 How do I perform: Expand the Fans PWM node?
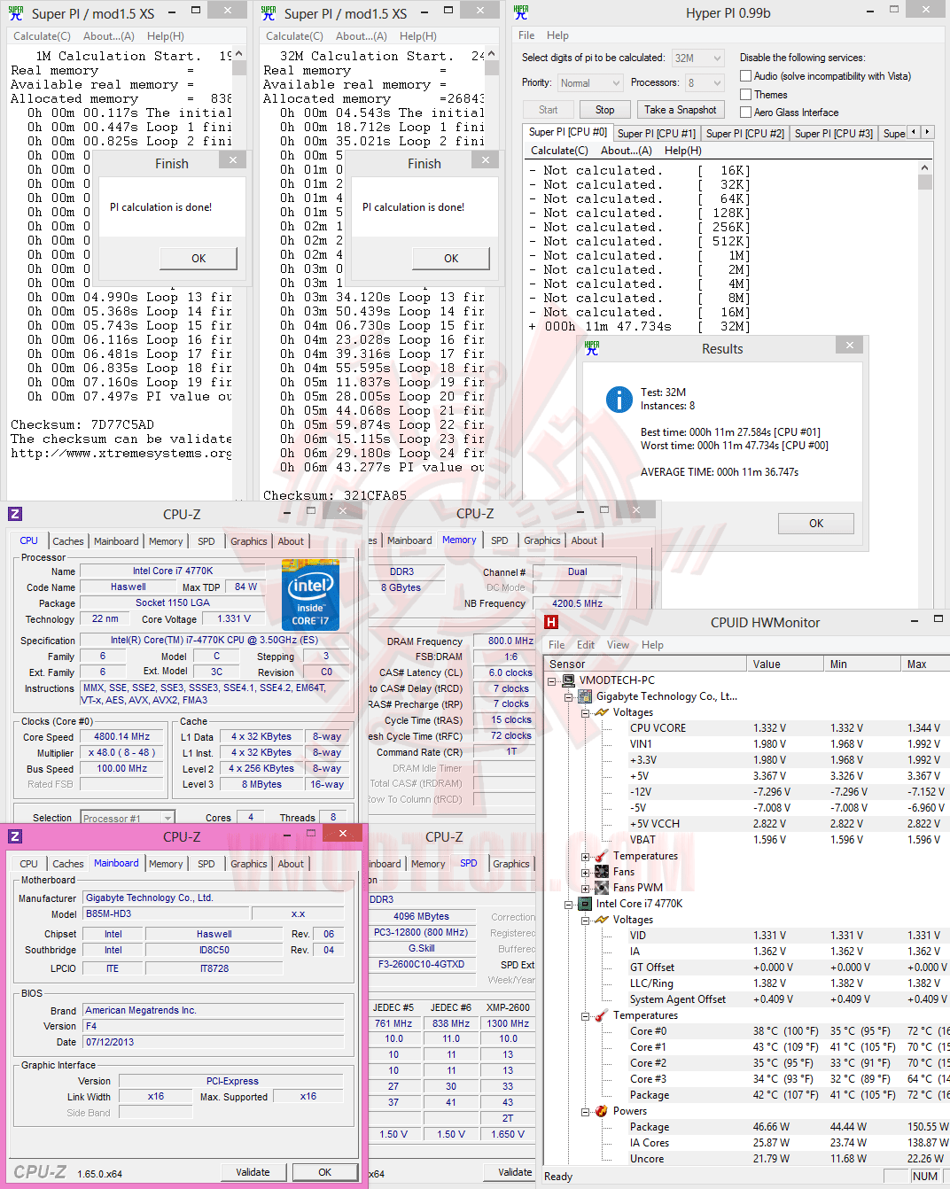coord(585,888)
